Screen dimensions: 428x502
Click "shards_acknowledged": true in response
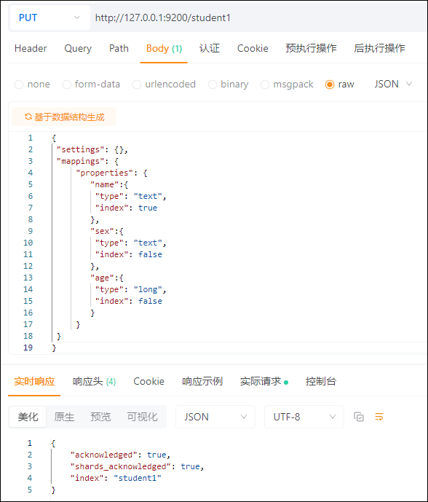click(138, 466)
